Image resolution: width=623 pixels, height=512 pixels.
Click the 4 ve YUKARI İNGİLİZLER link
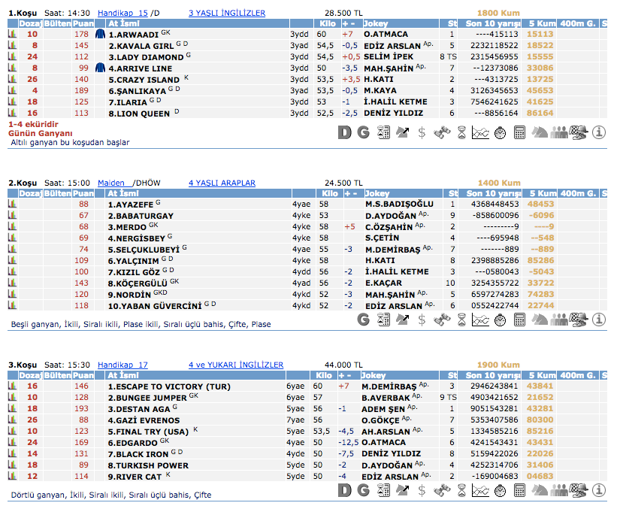[236, 365]
